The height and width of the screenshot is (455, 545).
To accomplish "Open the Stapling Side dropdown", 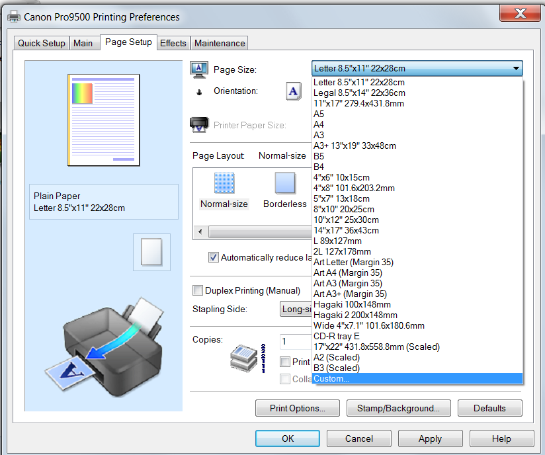I will (x=296, y=309).
